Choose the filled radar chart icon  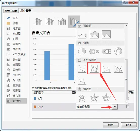(x=106, y=98)
